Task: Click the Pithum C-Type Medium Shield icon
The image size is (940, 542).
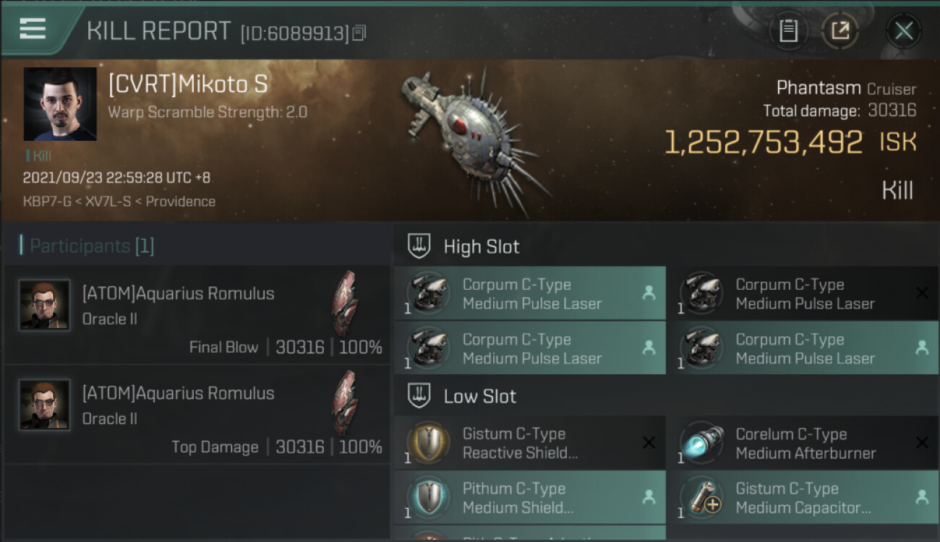Action: (429, 497)
